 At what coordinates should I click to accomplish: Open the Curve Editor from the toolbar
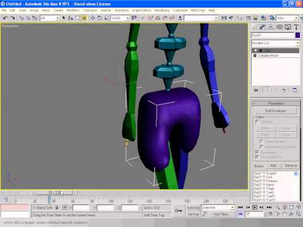249,18
